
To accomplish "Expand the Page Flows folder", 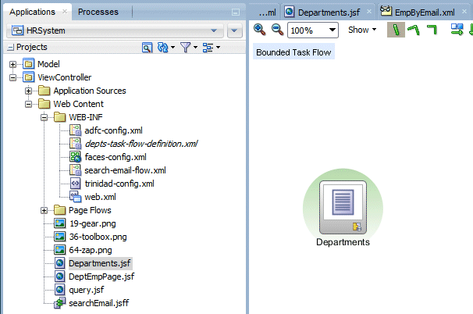I will 44,210.
